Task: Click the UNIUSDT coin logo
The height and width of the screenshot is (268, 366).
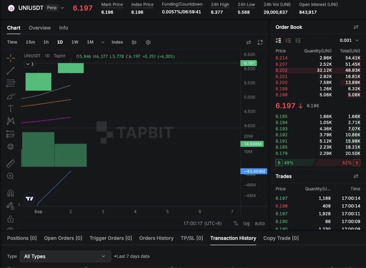Action: pos(11,8)
